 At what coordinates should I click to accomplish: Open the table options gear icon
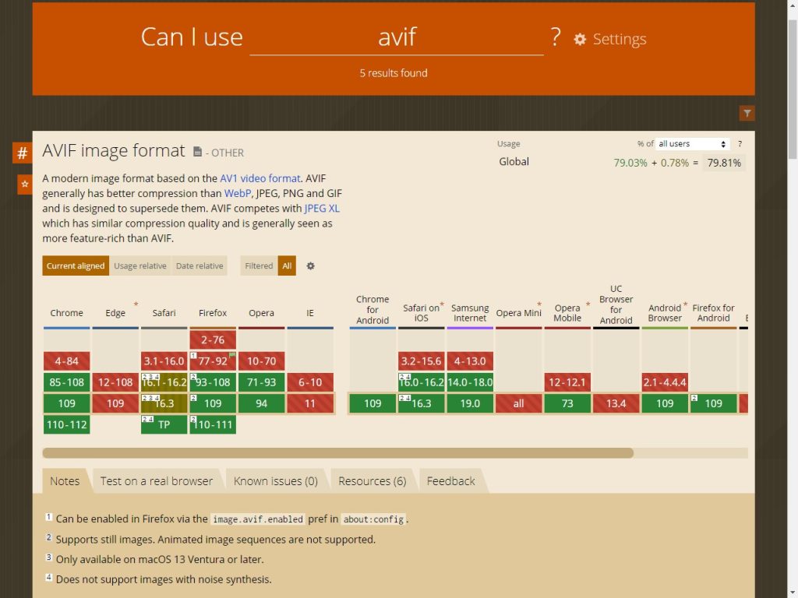pyautogui.click(x=310, y=266)
